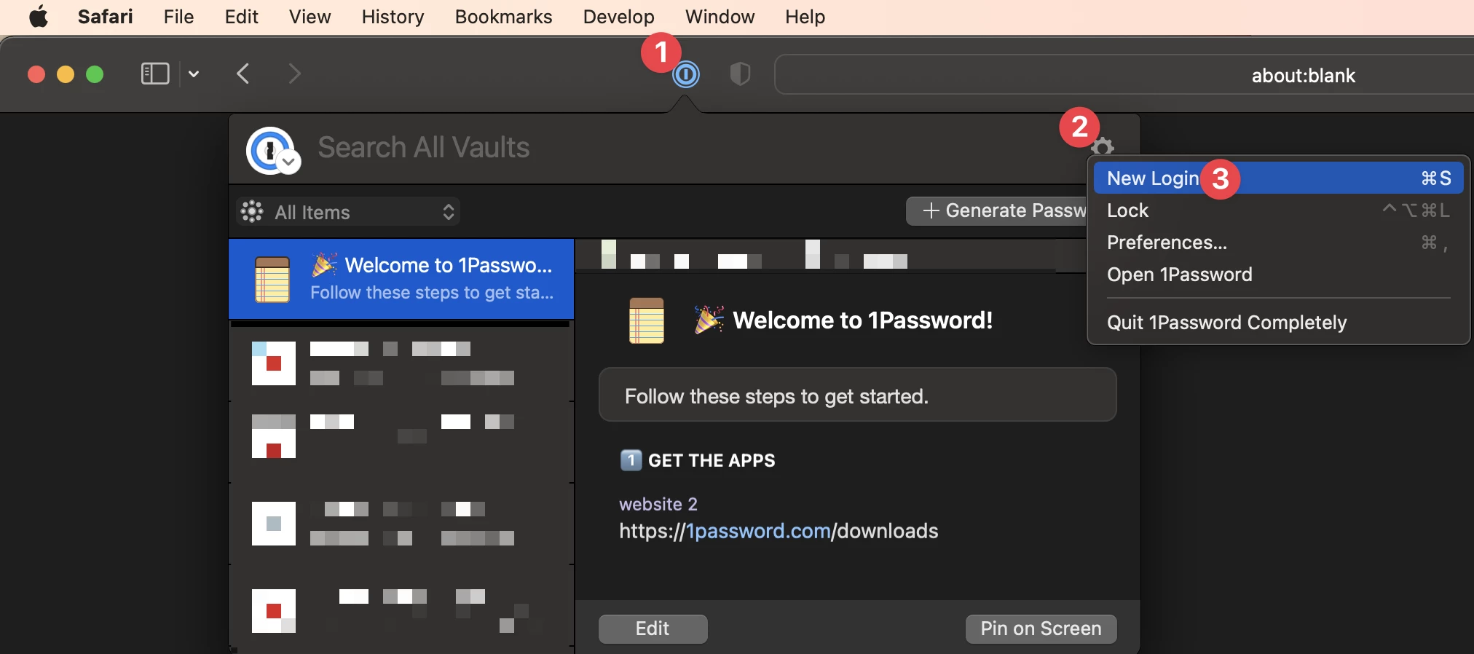
Task: Open the Window menu
Action: [720, 17]
